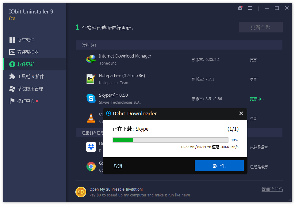The height and width of the screenshot is (205, 295).
Task: Click the Internet Download Manager icon
Action: pos(91,59)
